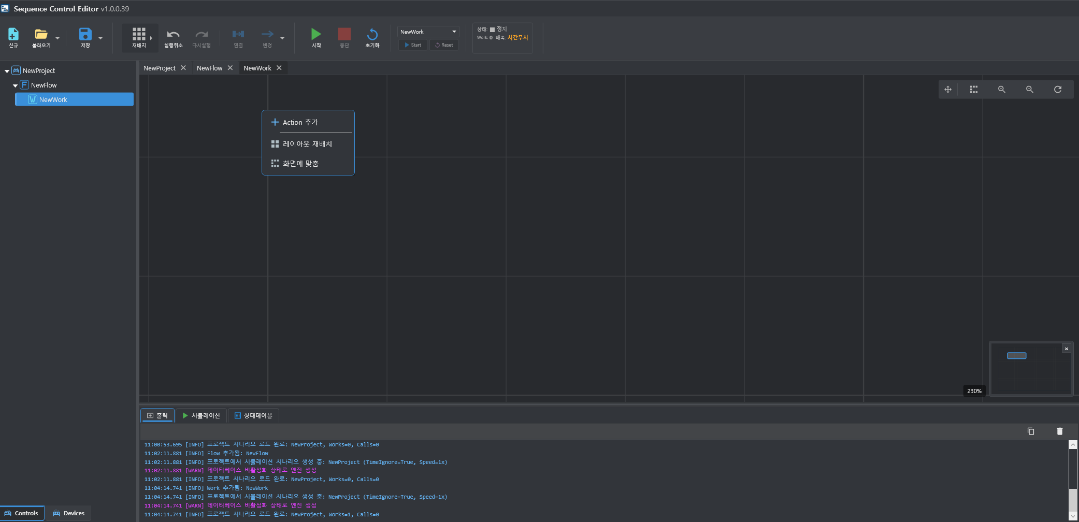Image resolution: width=1079 pixels, height=522 pixels.
Task: Collapse the NewProject tree node
Action: click(7, 71)
